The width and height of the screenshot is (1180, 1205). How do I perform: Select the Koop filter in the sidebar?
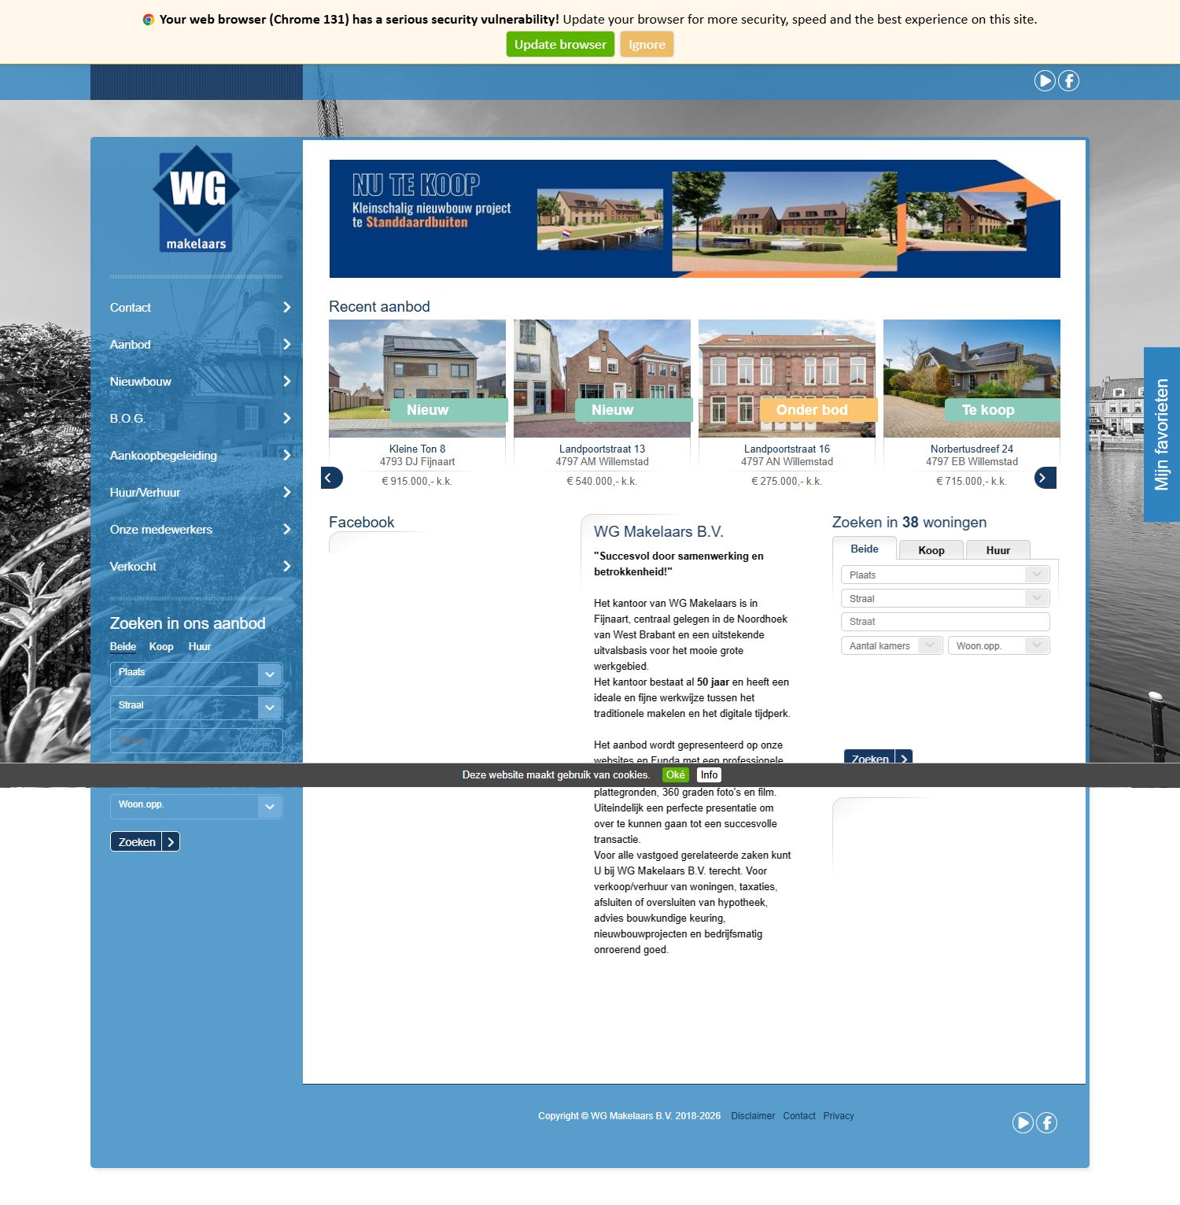tap(161, 646)
